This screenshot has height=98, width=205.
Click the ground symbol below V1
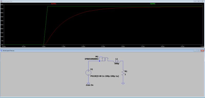pos(88,84)
